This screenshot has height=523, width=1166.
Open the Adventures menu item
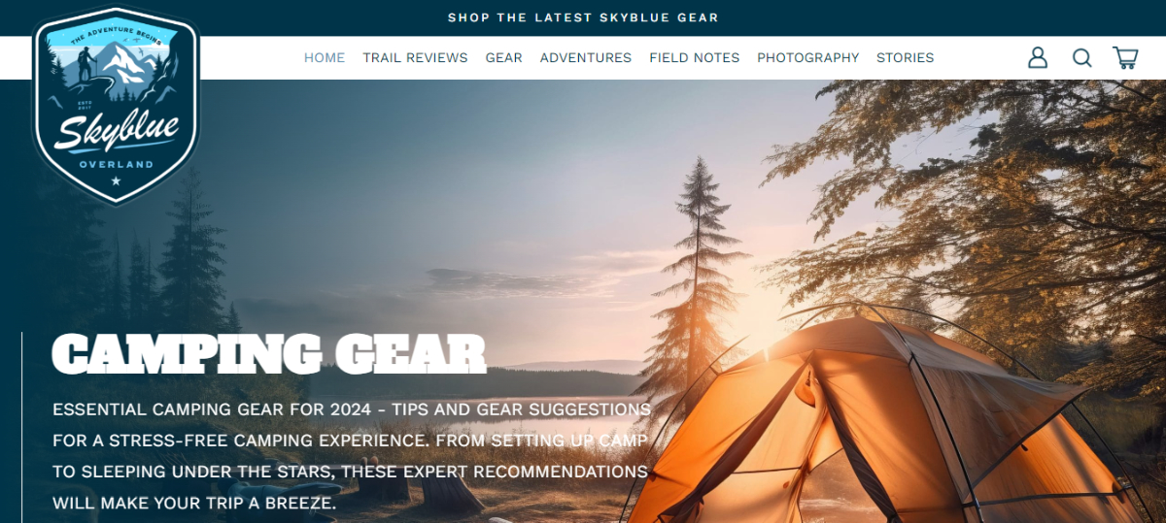pyautogui.click(x=586, y=57)
